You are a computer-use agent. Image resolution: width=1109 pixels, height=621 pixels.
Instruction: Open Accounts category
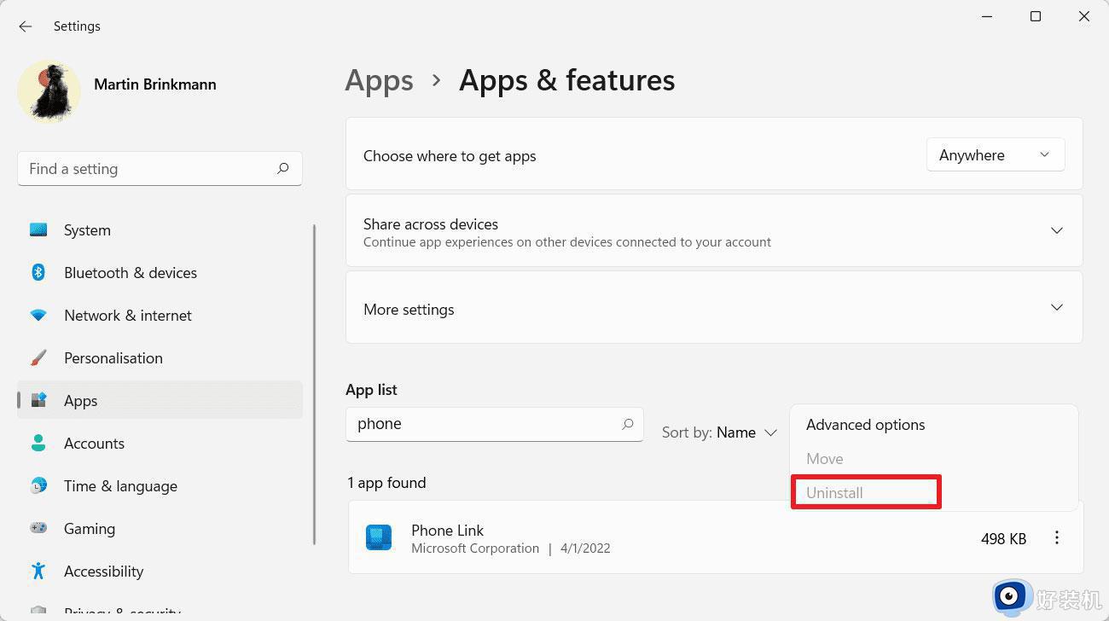tap(160, 444)
